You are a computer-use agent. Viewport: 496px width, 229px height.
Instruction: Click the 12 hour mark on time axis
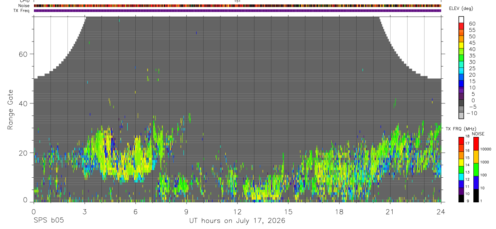[237, 211]
